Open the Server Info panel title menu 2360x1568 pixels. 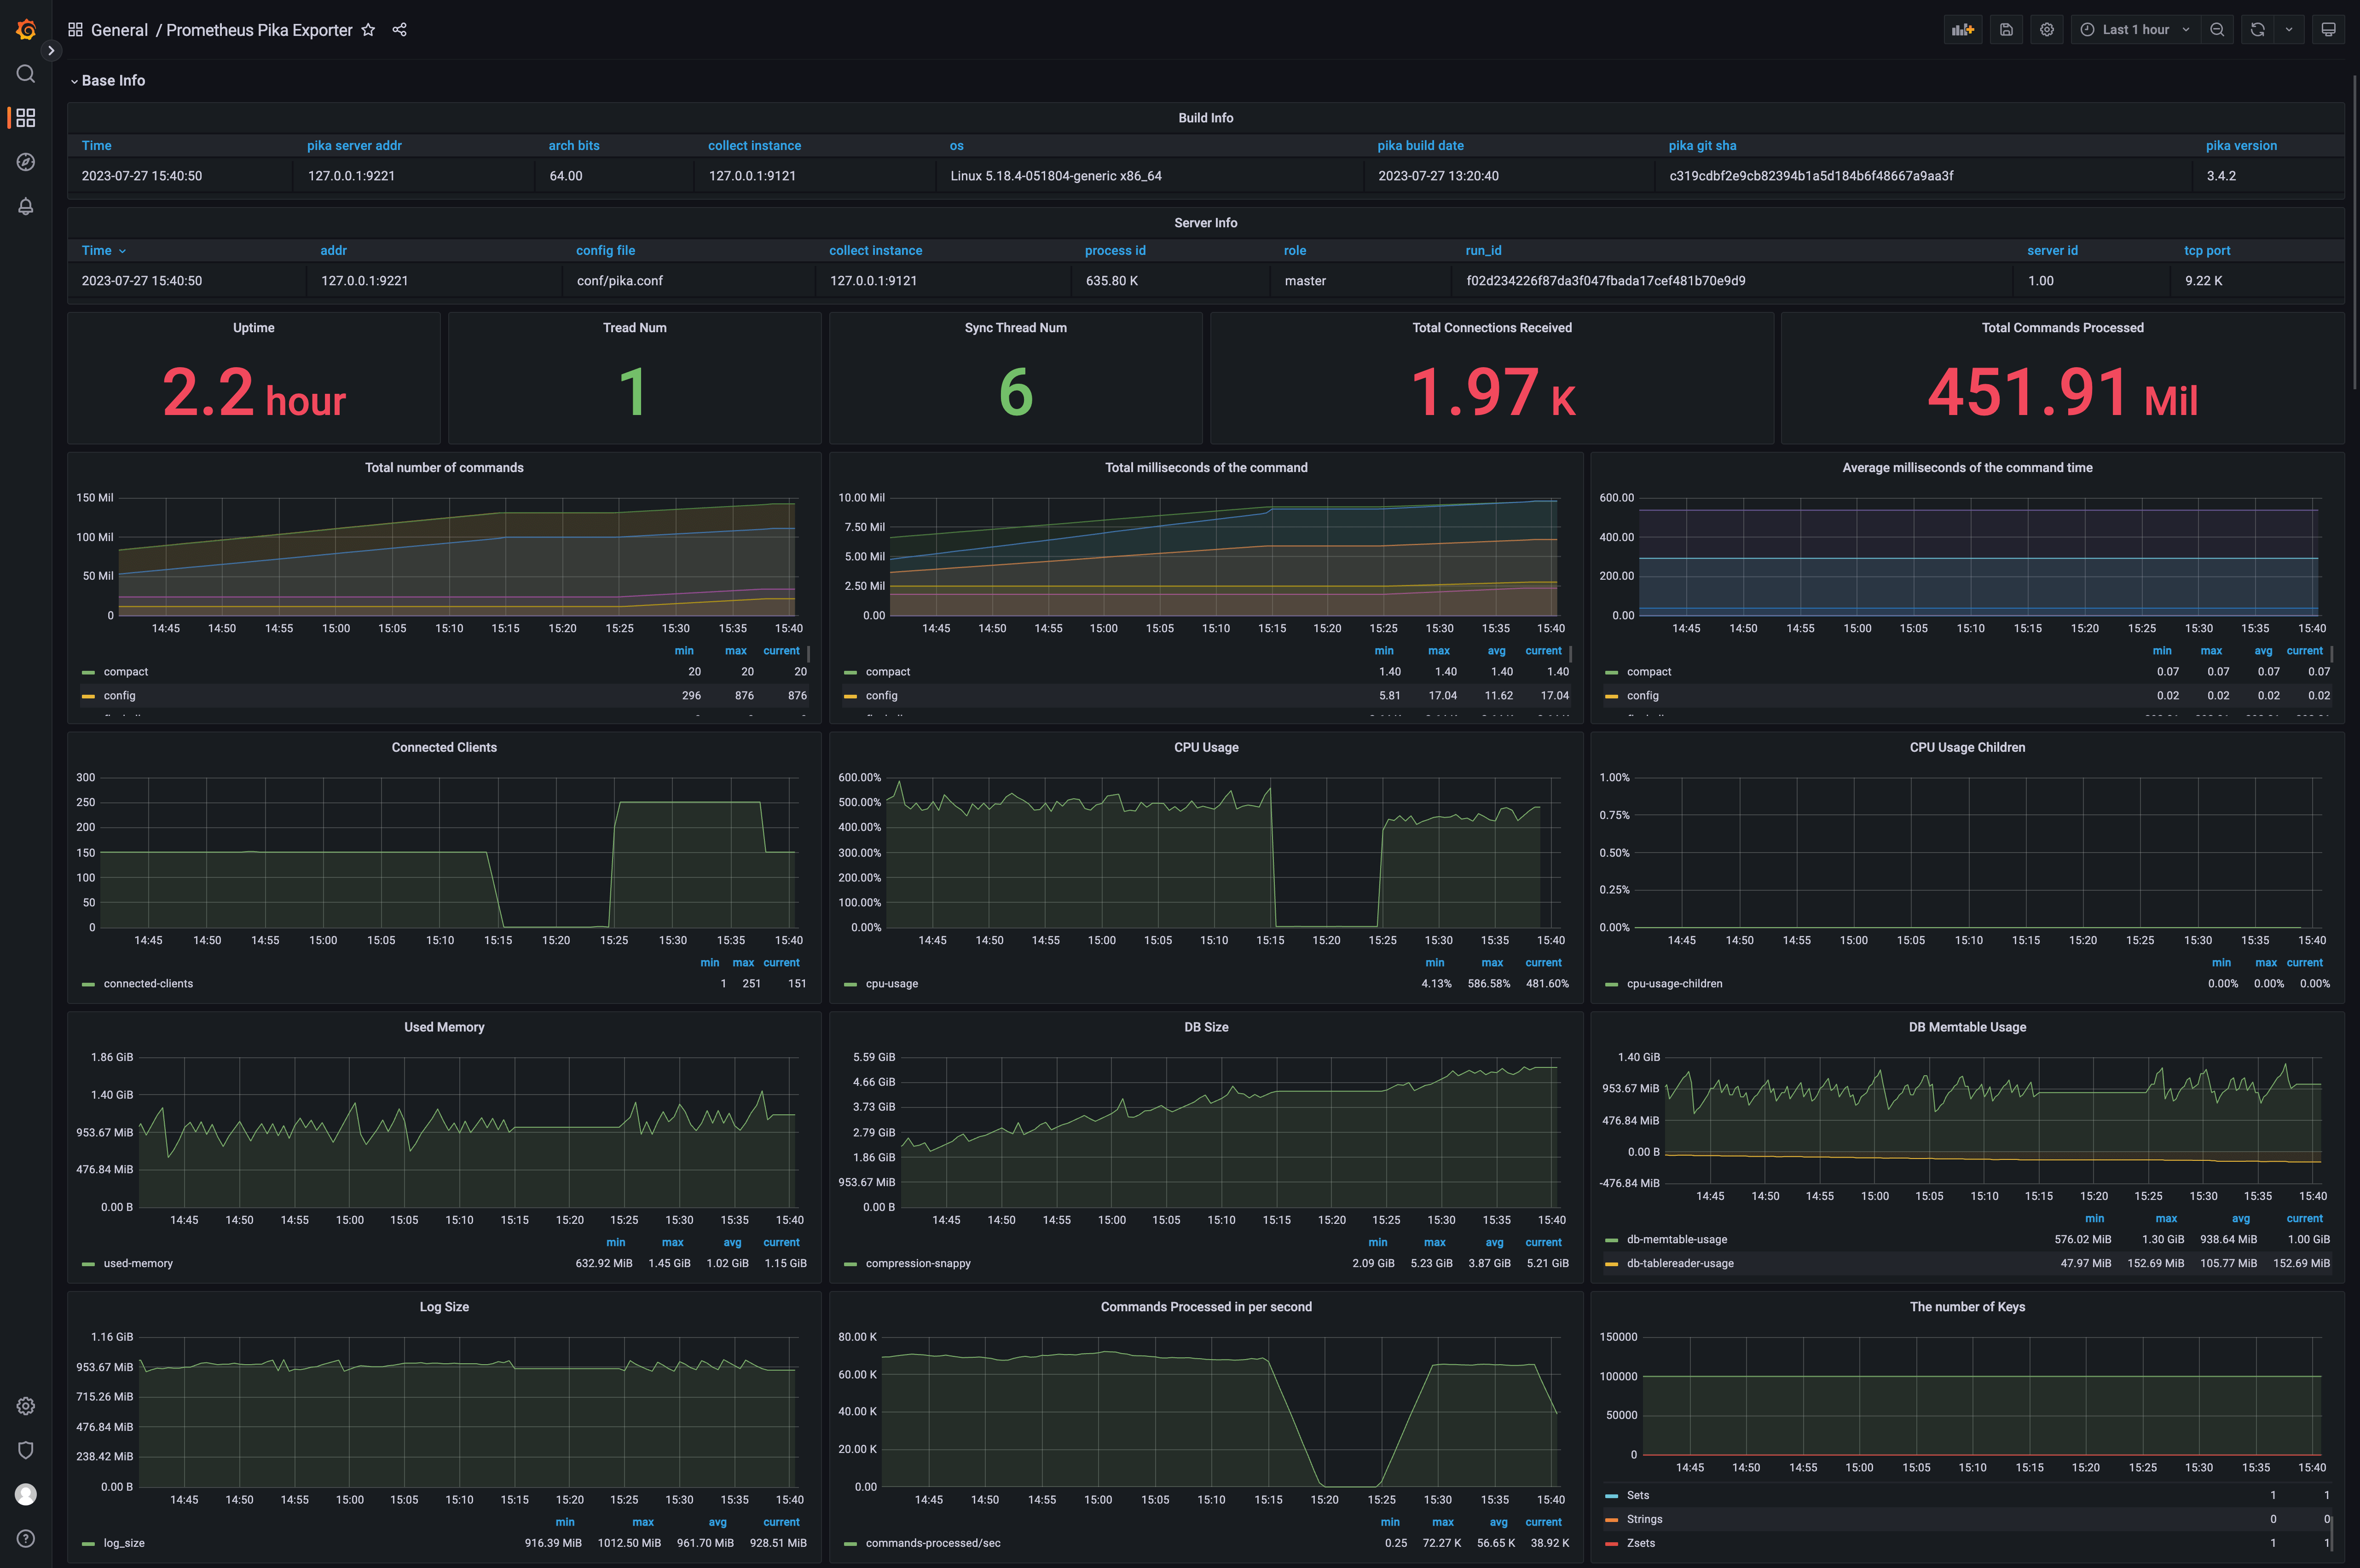click(1205, 223)
